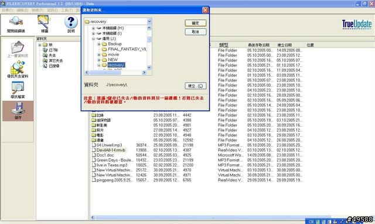The width and height of the screenshot is (375, 224).
Task: Open the 編輯 (E) menu
Action: pos(22,11)
